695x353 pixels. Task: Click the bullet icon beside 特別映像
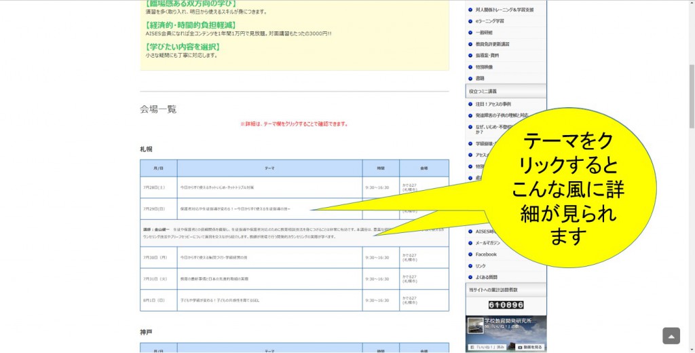[470, 67]
